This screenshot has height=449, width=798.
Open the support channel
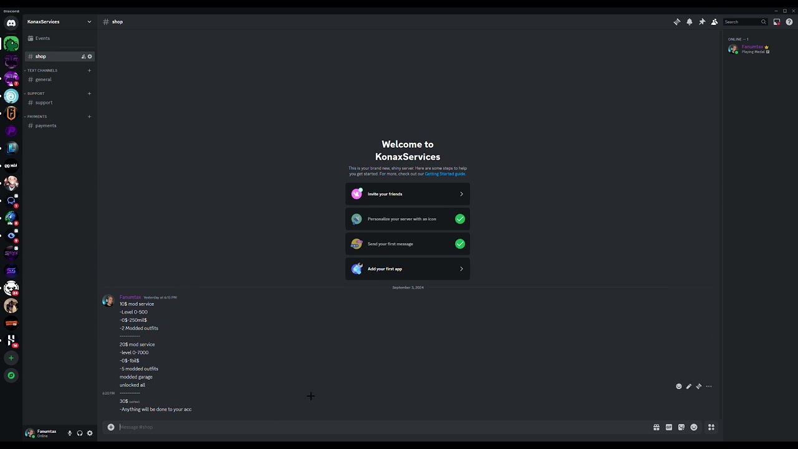[60, 102]
